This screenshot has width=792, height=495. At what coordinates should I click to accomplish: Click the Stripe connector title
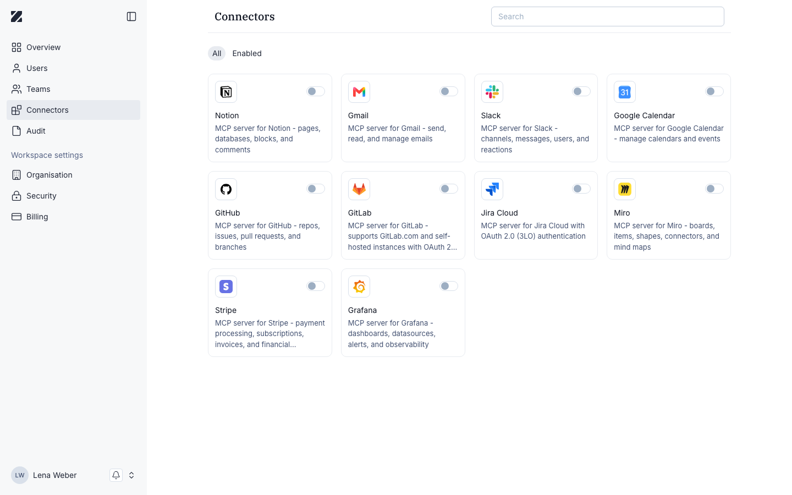click(226, 310)
